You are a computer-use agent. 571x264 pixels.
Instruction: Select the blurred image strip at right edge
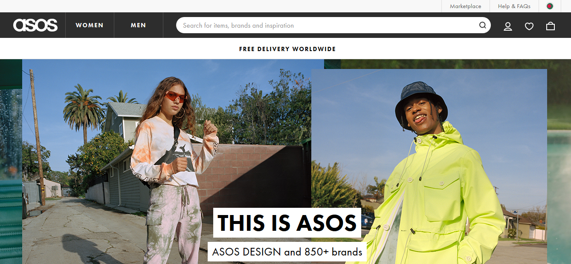(x=559, y=161)
